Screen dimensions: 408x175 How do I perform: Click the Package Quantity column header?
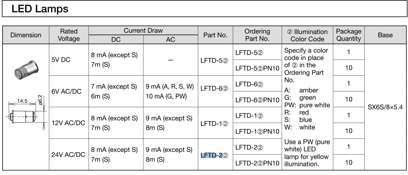click(349, 35)
